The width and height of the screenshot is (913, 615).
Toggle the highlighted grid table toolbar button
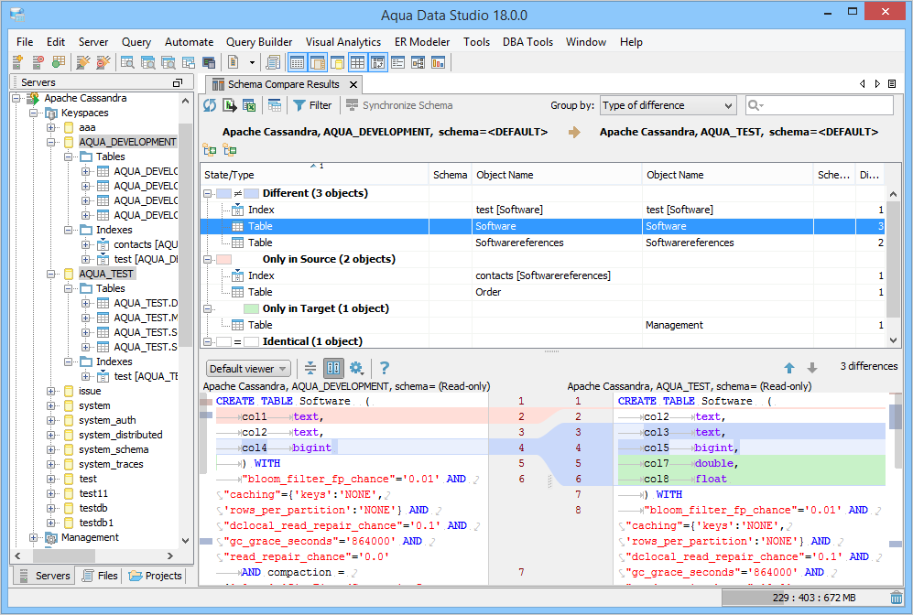pos(357,62)
